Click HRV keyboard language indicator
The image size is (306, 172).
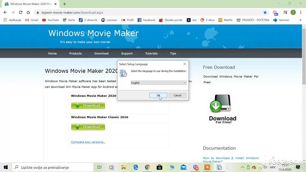tap(273, 167)
